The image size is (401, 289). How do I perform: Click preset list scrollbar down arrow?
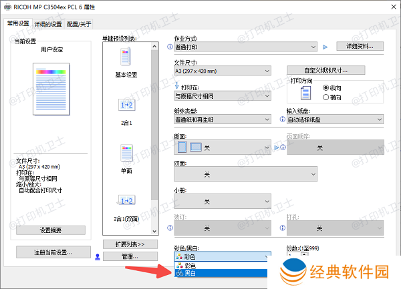[154, 231]
